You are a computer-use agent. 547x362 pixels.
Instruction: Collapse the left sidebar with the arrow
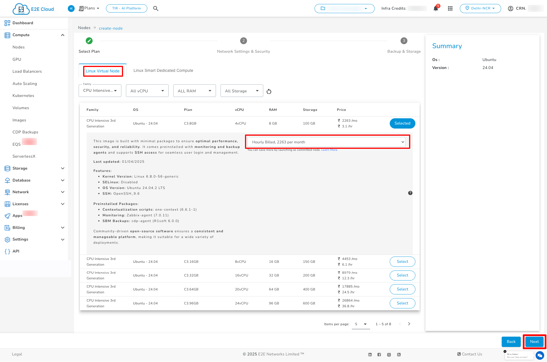click(71, 8)
